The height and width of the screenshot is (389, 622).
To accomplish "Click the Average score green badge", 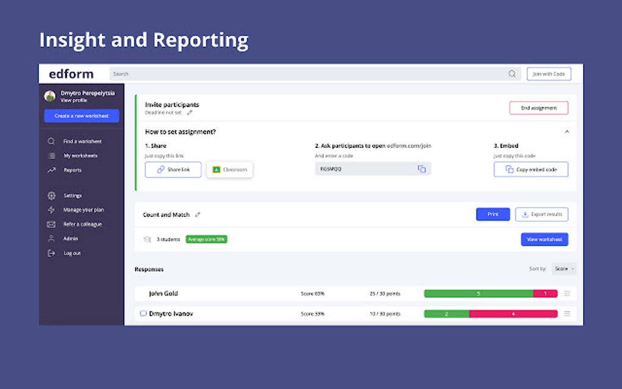I will (207, 239).
